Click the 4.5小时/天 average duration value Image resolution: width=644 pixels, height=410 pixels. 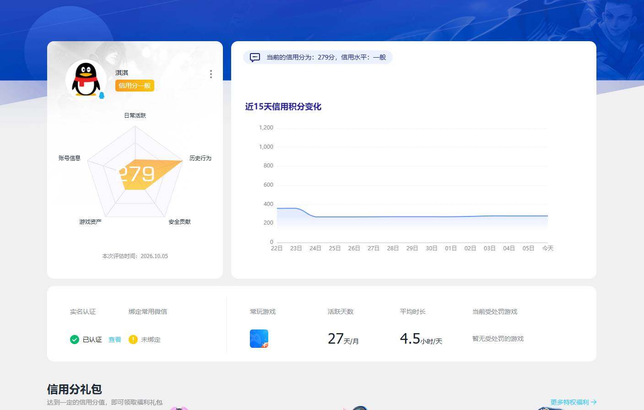[421, 339]
